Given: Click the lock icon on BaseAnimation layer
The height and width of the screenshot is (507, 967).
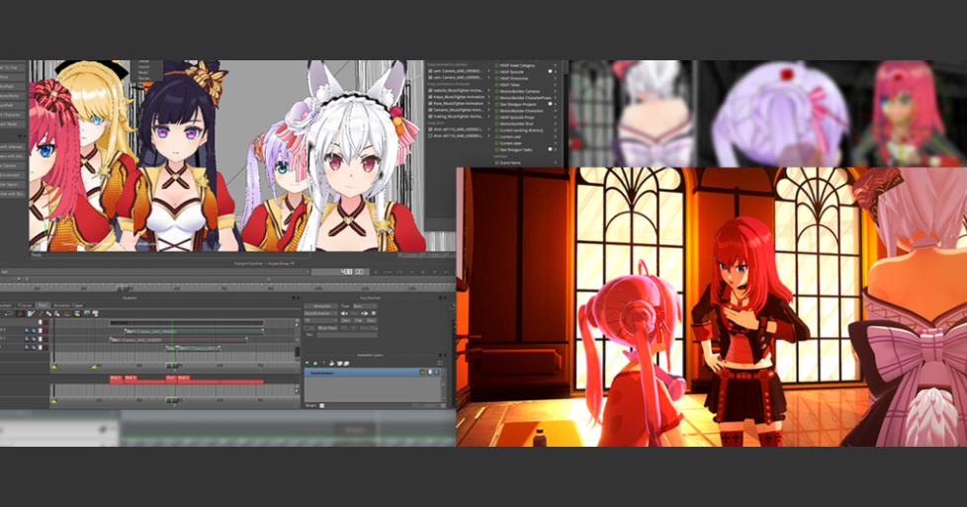Looking at the screenshot, I should pyautogui.click(x=429, y=373).
